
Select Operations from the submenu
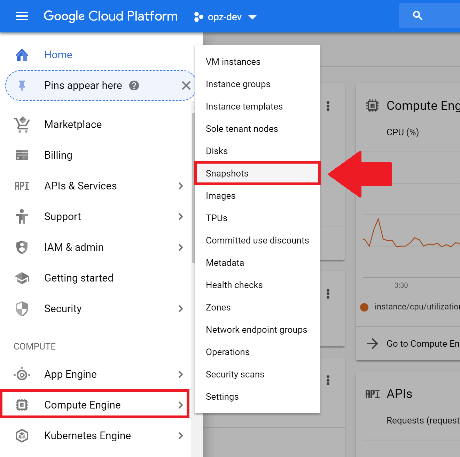click(257, 352)
